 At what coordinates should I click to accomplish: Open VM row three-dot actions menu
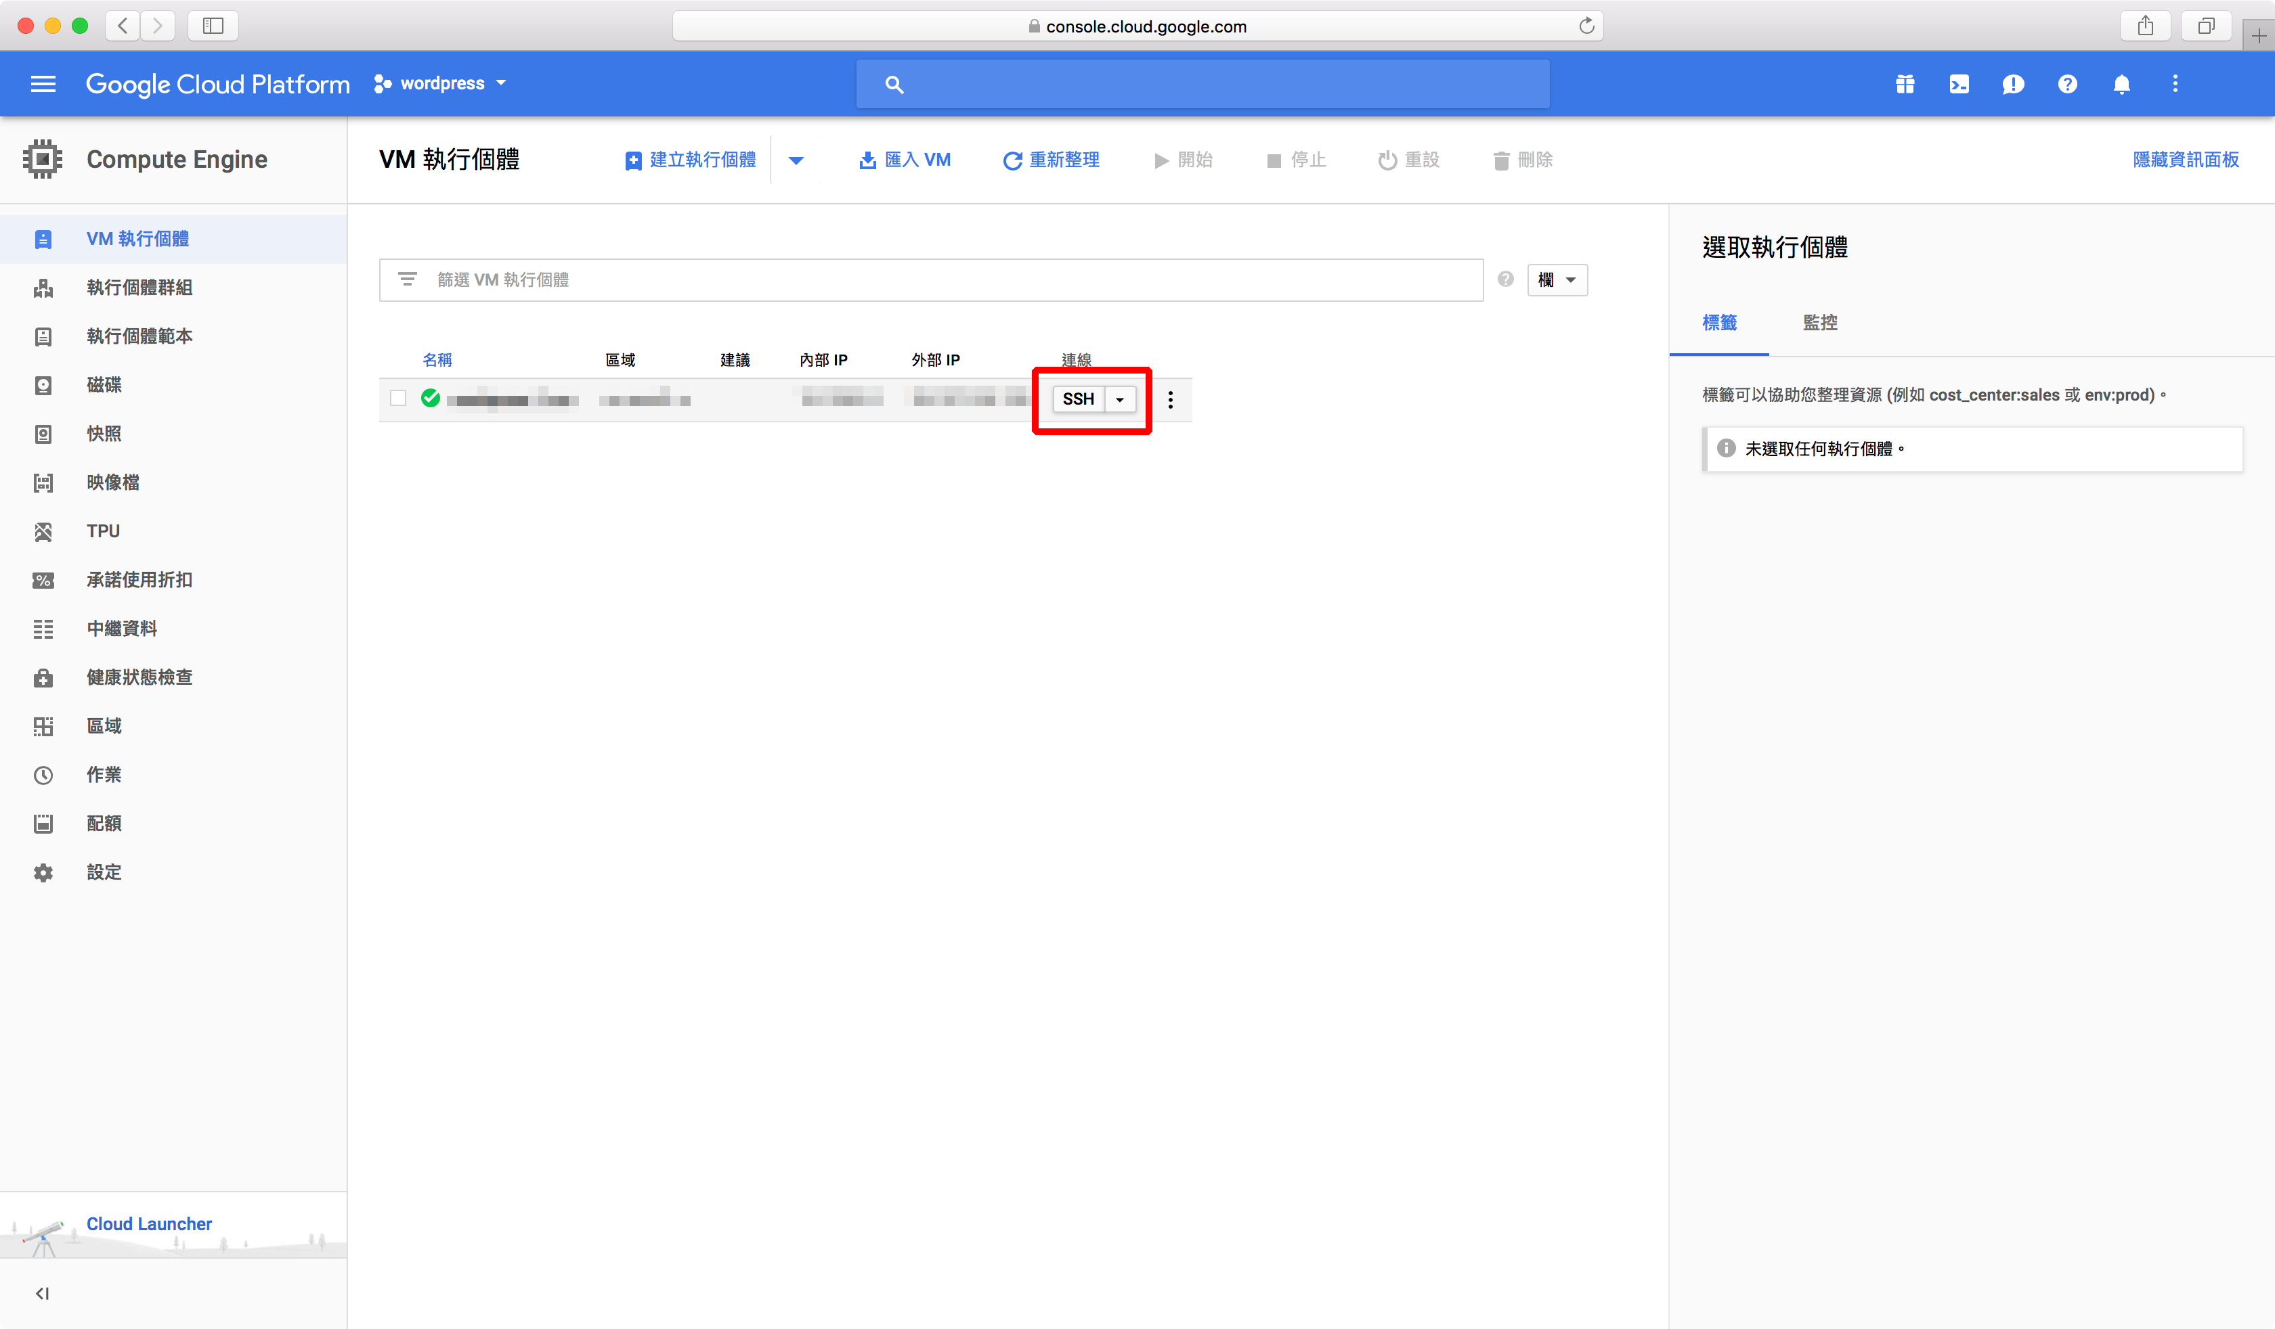[1170, 400]
